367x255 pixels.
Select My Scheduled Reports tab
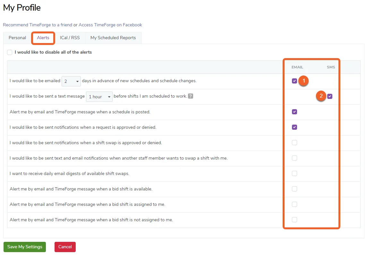(113, 38)
